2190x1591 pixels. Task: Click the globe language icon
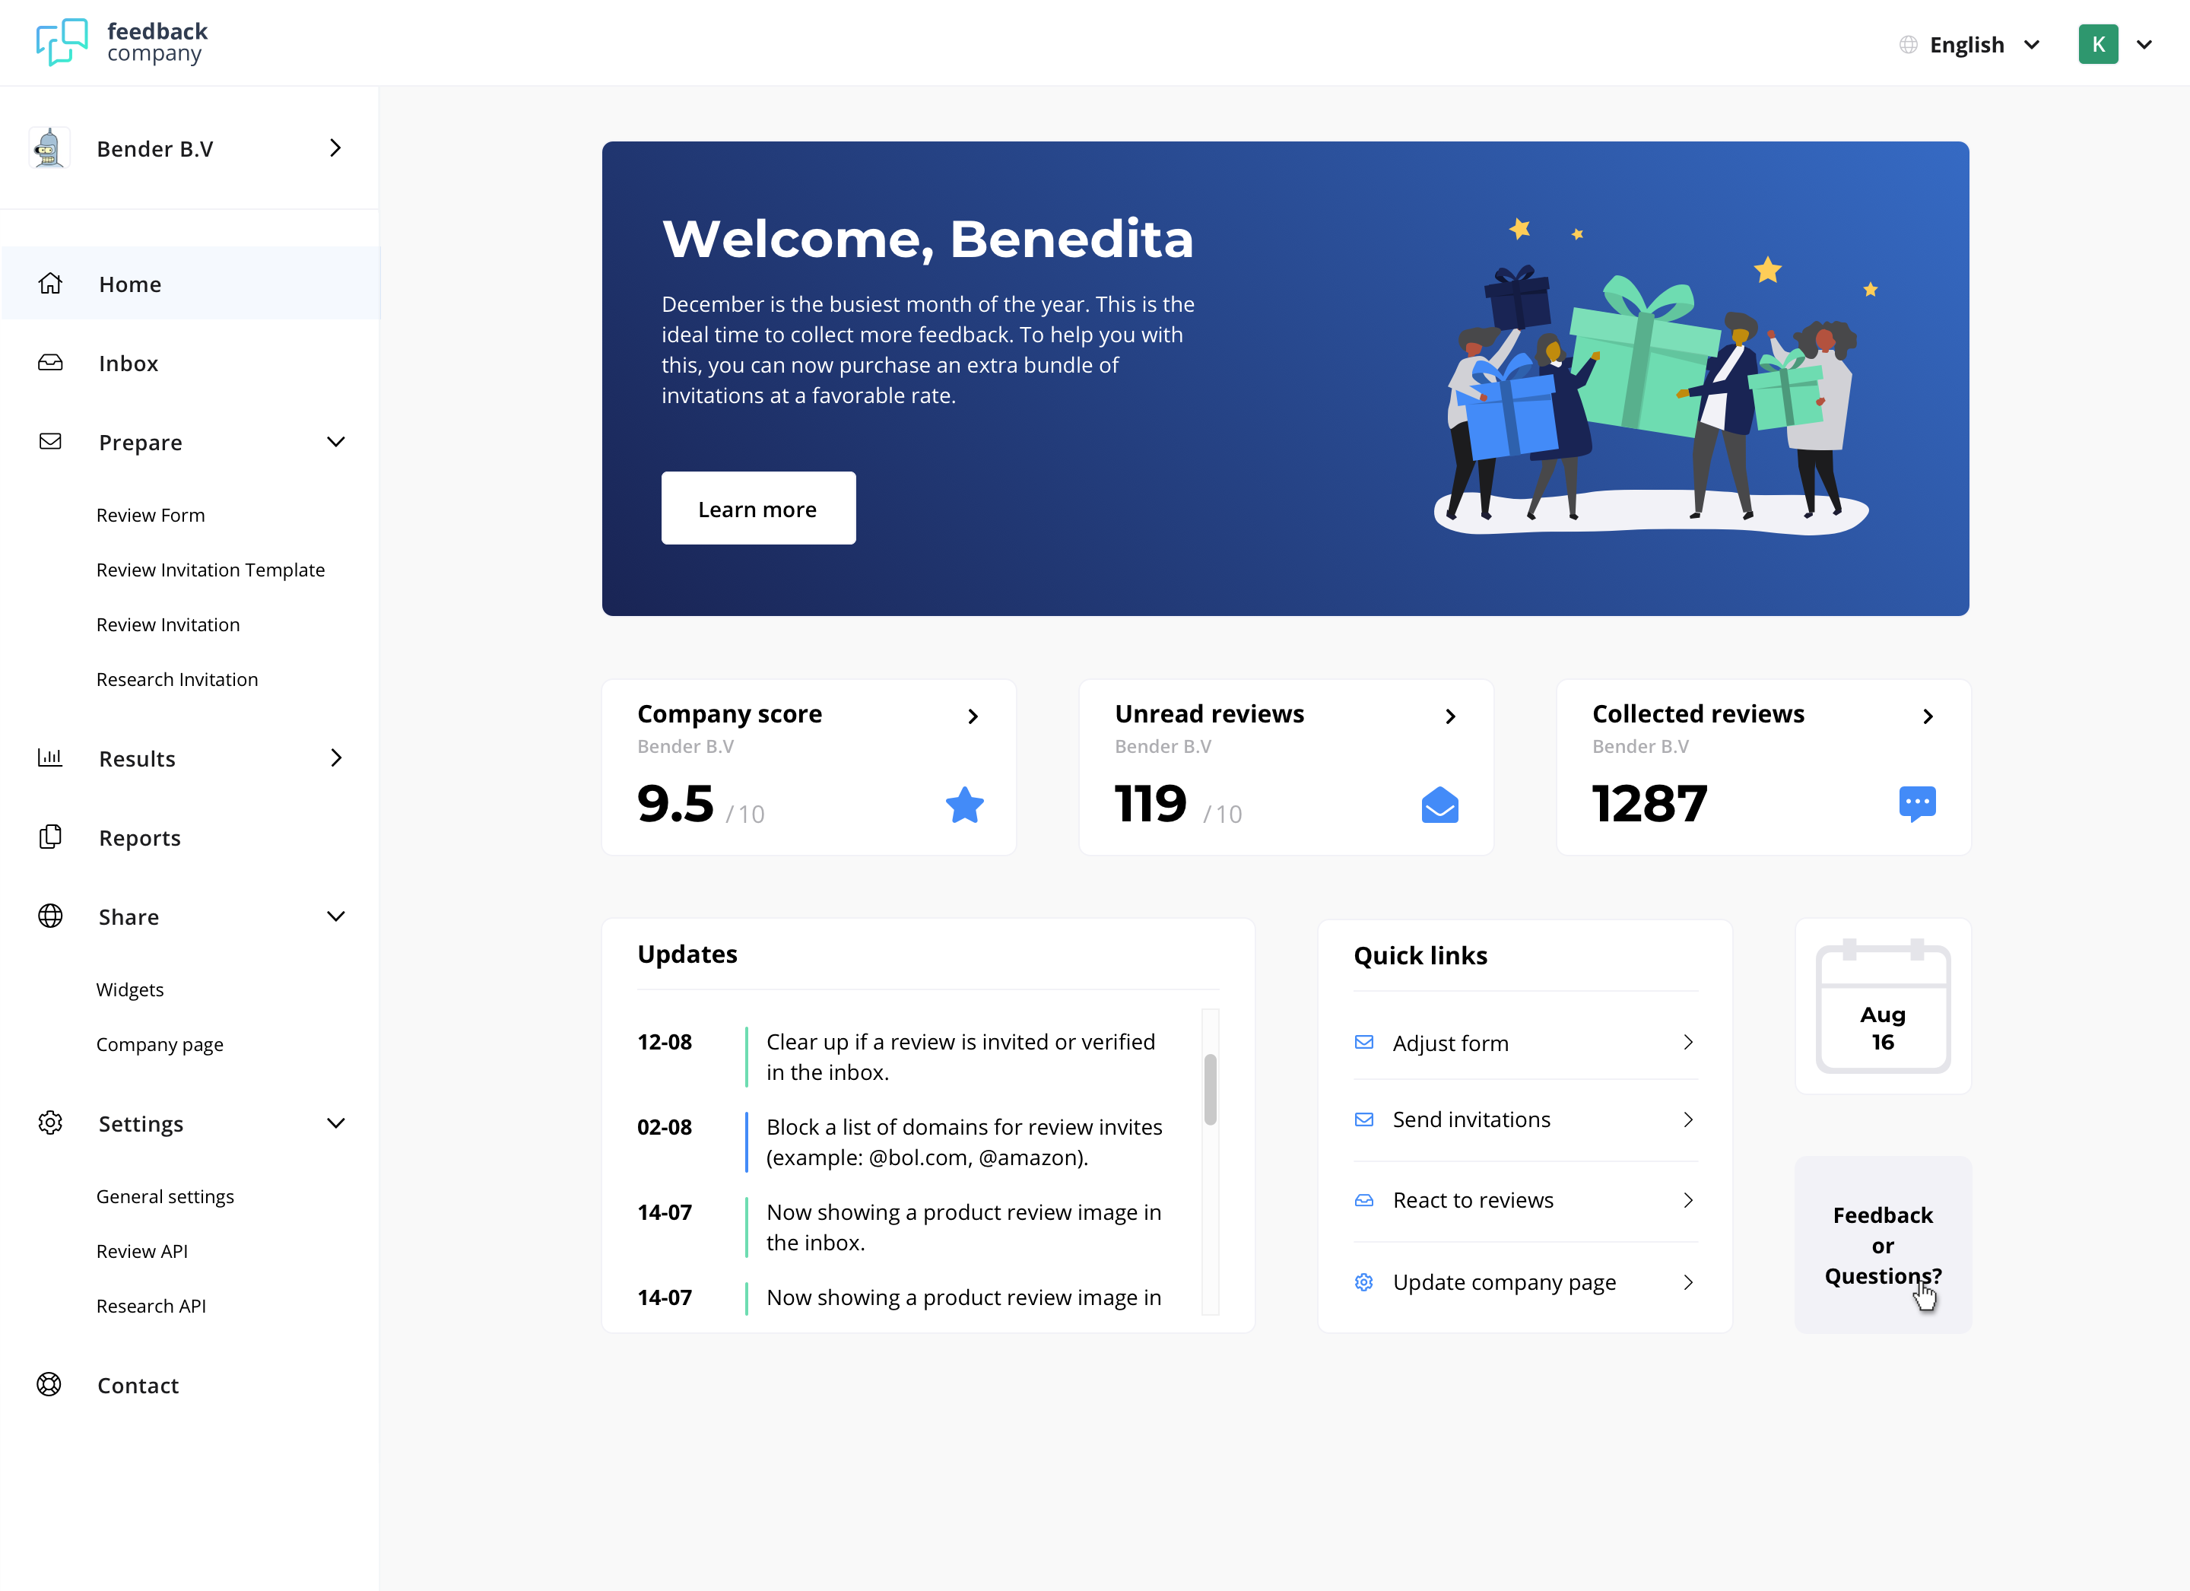[1908, 44]
